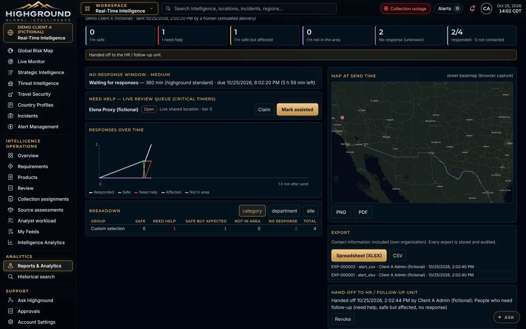Download CSV export
526x329 pixels.
pyautogui.click(x=397, y=256)
